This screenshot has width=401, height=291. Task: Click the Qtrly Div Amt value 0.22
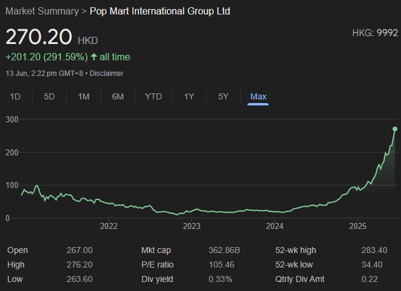pyautogui.click(x=370, y=279)
